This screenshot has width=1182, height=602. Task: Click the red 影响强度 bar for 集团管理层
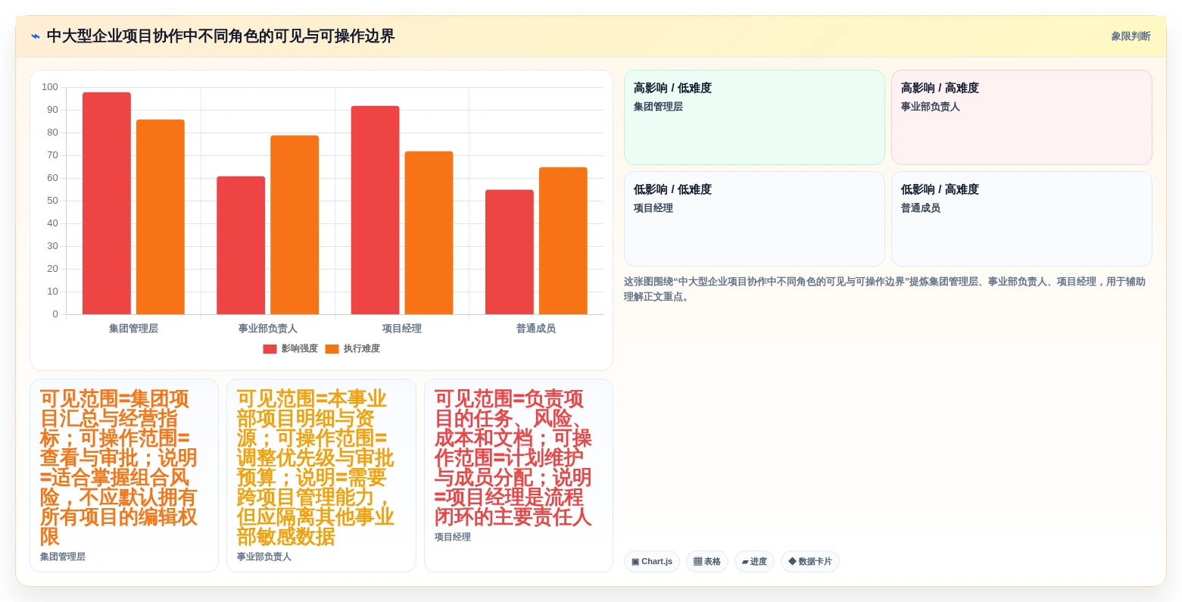107,203
